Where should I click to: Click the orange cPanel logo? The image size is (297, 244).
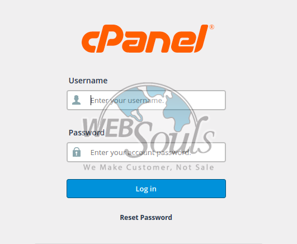(148, 39)
